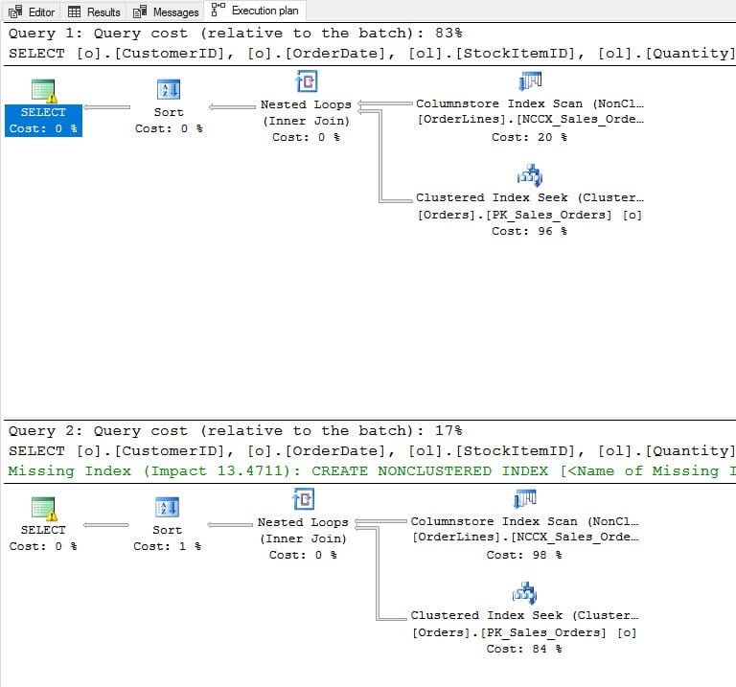
Task: Click the Sort Cost: 1 % label in Query 2
Action: (x=167, y=538)
